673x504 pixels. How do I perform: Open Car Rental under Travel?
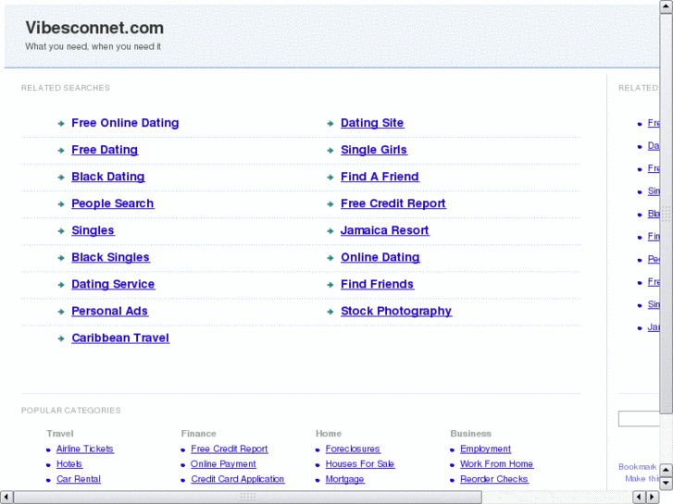coord(79,479)
